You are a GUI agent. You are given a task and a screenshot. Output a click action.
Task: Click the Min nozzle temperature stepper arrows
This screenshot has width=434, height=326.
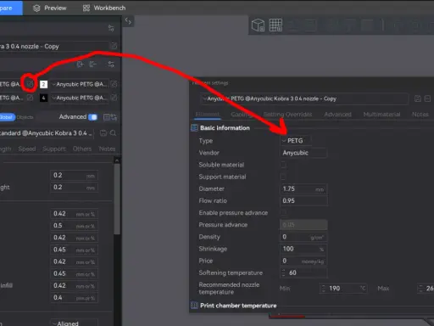(324, 289)
